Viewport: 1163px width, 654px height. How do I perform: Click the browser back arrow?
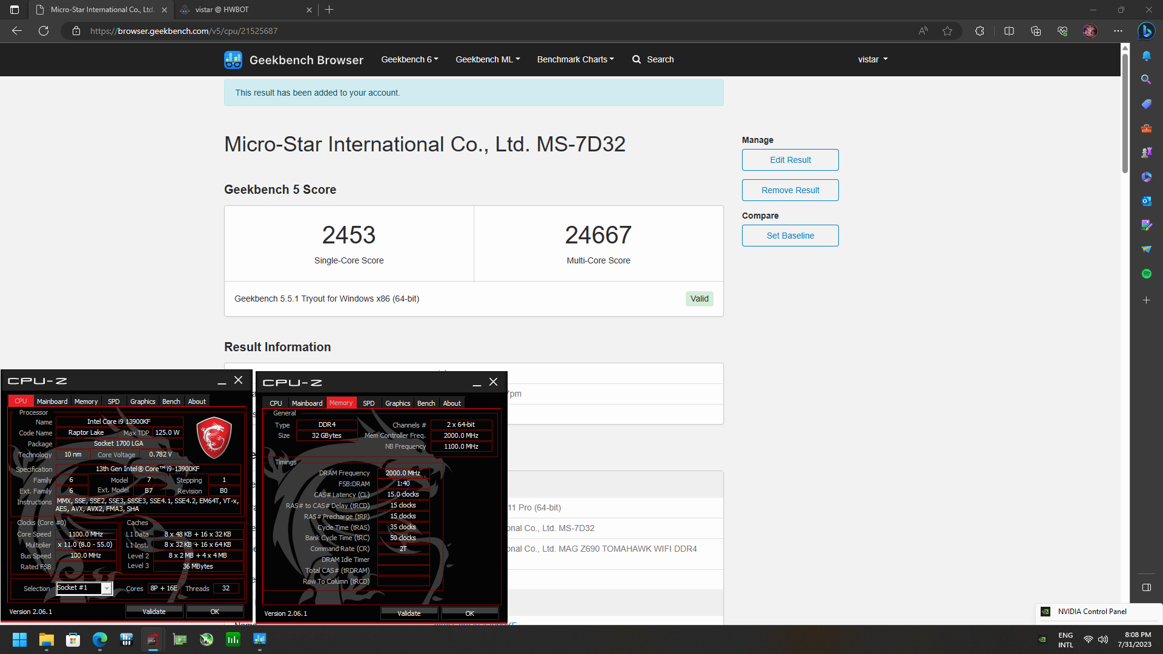(17, 31)
